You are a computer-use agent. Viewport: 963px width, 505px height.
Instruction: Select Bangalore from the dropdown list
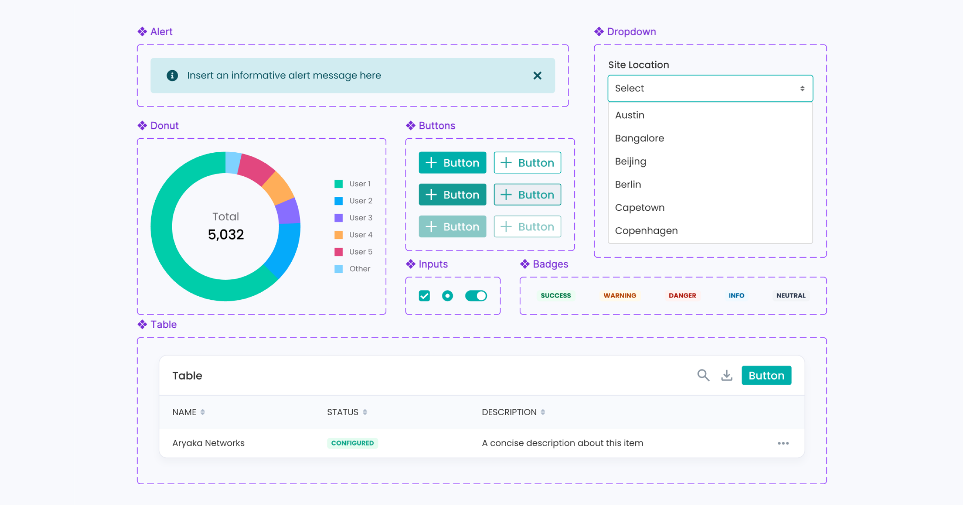click(639, 138)
